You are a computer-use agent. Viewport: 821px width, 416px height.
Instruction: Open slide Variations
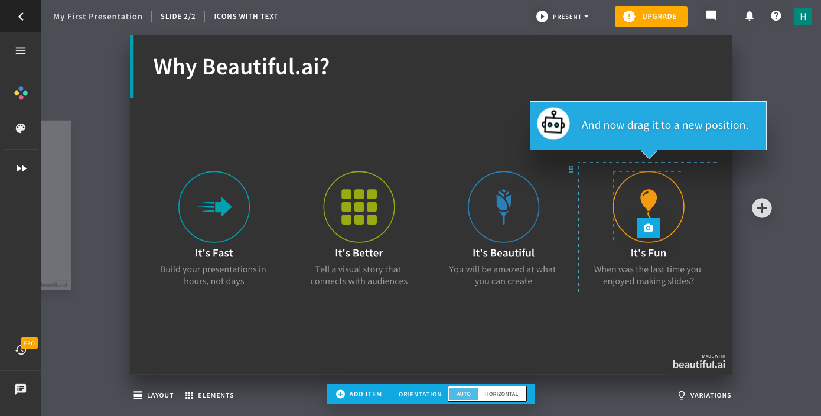coord(705,395)
